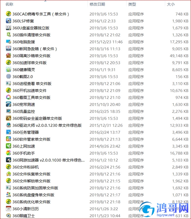The height and width of the screenshot is (219, 191).
Task: Click the 360截图2.0 round icon
Action: [x=9, y=77]
